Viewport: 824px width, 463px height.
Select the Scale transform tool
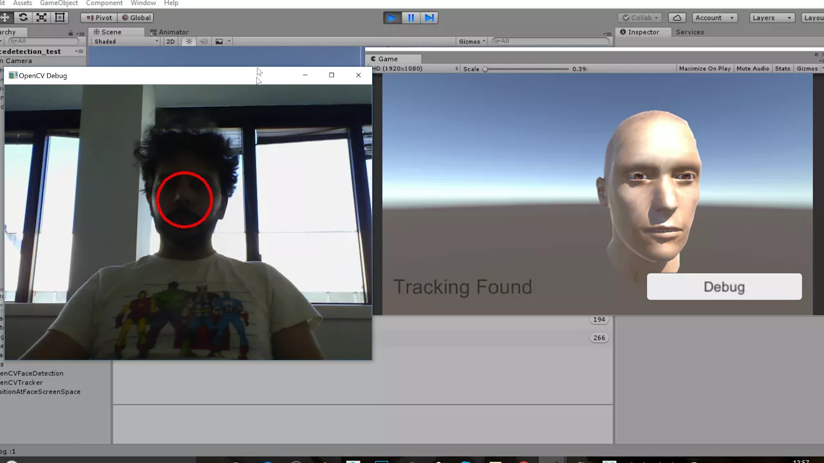click(41, 17)
